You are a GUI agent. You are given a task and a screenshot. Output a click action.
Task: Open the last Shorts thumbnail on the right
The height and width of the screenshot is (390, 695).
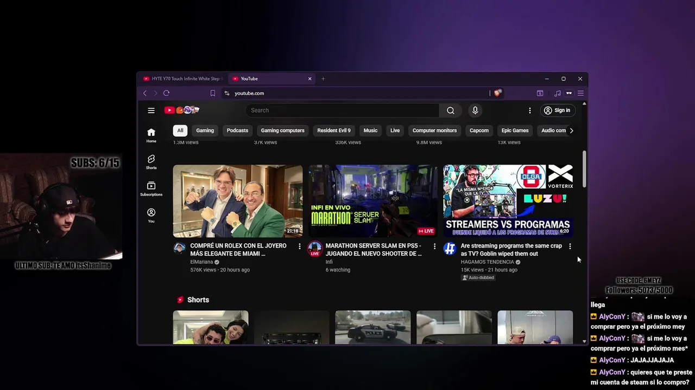[x=535, y=327]
